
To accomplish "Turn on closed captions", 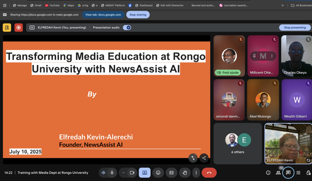I will pos(171,173).
